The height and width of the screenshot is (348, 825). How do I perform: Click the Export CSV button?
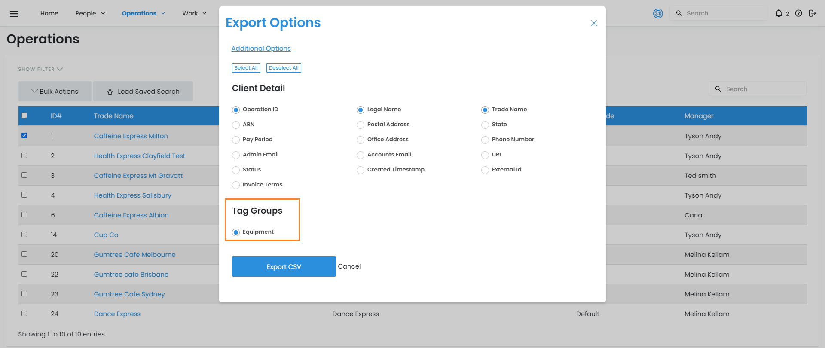pyautogui.click(x=284, y=267)
